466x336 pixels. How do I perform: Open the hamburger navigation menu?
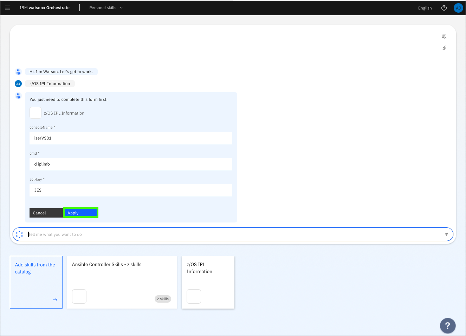(7, 8)
